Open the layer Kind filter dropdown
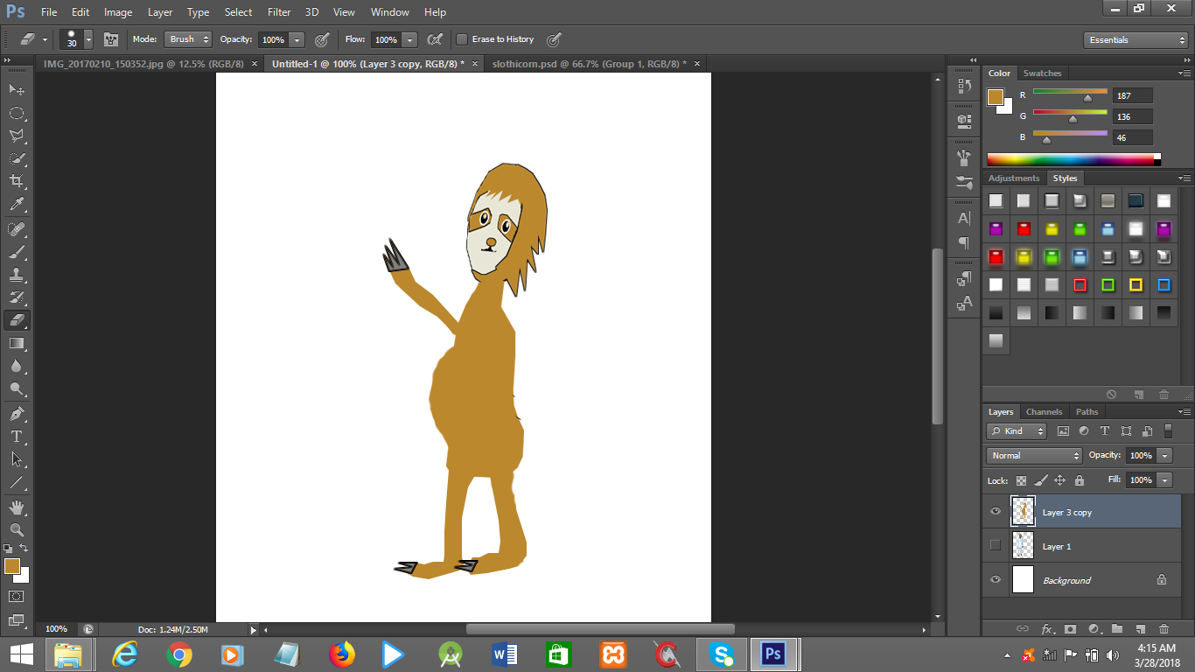 coord(1017,430)
